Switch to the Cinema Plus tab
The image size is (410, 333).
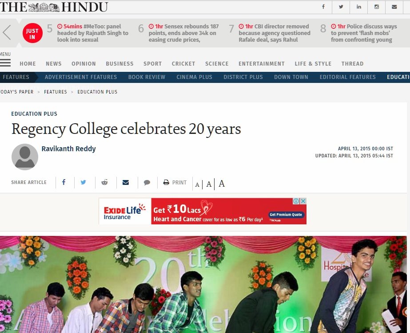[x=194, y=77]
